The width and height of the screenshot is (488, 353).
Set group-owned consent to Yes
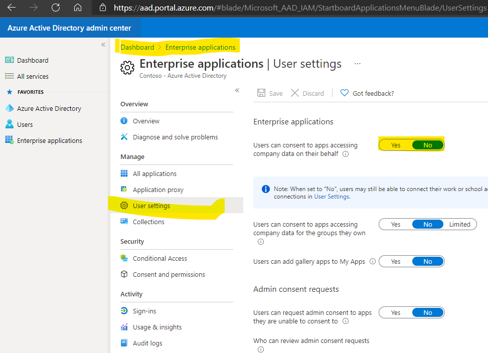[x=396, y=224]
